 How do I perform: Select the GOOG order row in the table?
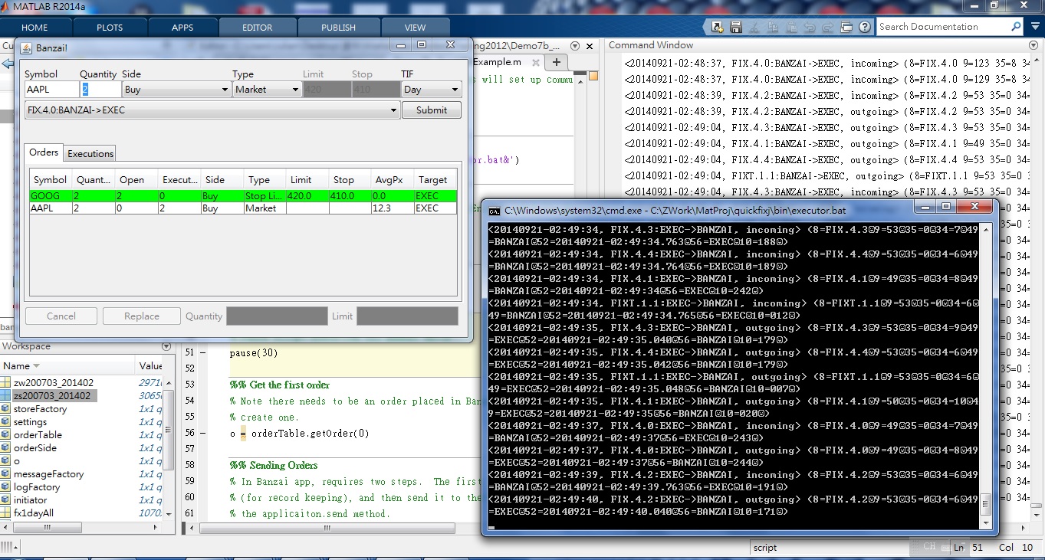click(243, 196)
